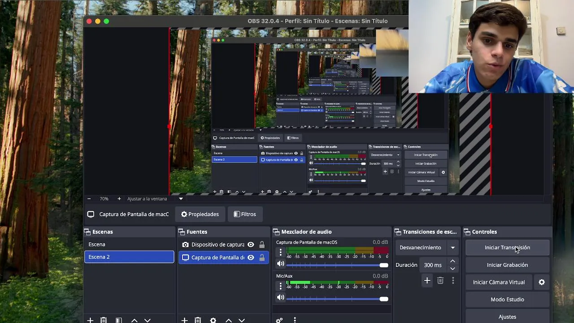Adjust Captura de Pantalla de macOS volume slider

tap(337, 265)
